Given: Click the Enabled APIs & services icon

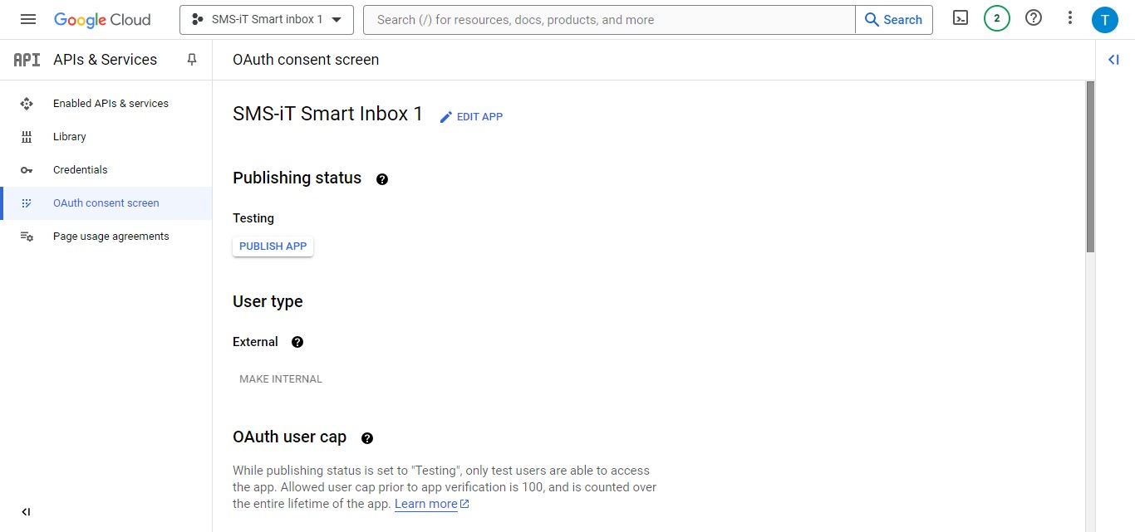Looking at the screenshot, I should (27, 104).
